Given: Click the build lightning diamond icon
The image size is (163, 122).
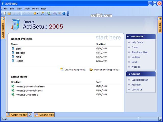Looking at the screenshot, I should 35,13.
